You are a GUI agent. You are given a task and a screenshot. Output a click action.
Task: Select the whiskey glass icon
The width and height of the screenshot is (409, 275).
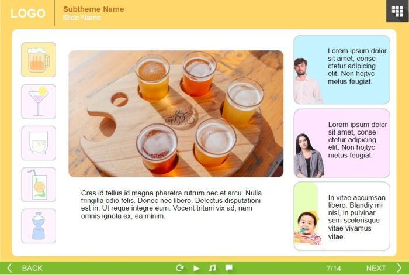[39, 143]
